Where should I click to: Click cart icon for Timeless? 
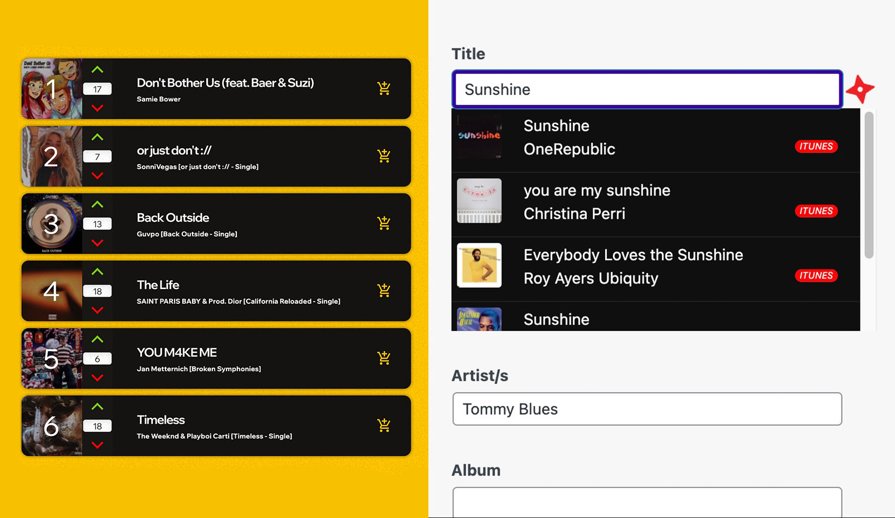click(x=384, y=425)
